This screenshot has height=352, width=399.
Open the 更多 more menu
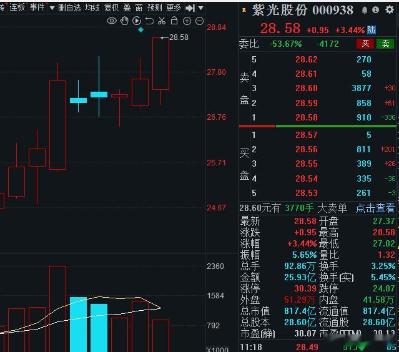[174, 8]
